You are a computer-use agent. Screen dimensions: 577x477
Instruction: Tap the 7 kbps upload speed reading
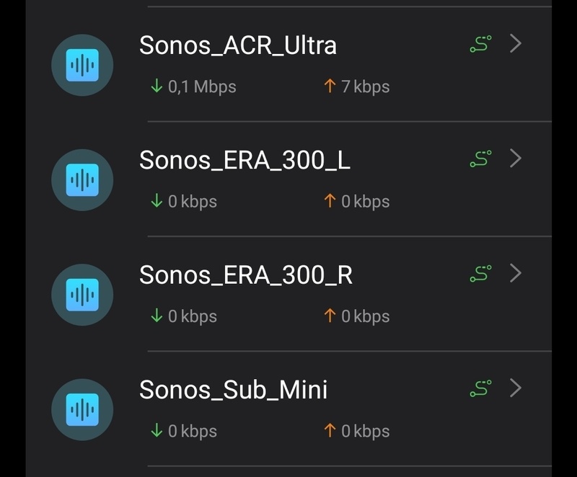click(x=356, y=87)
